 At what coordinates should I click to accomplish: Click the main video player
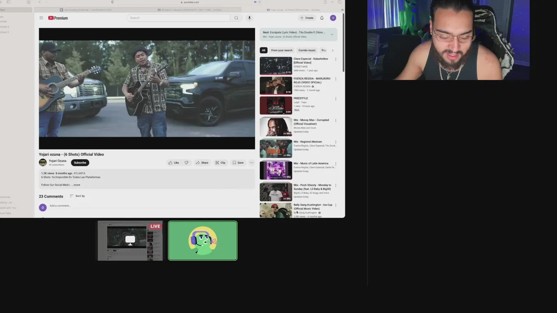point(147,89)
